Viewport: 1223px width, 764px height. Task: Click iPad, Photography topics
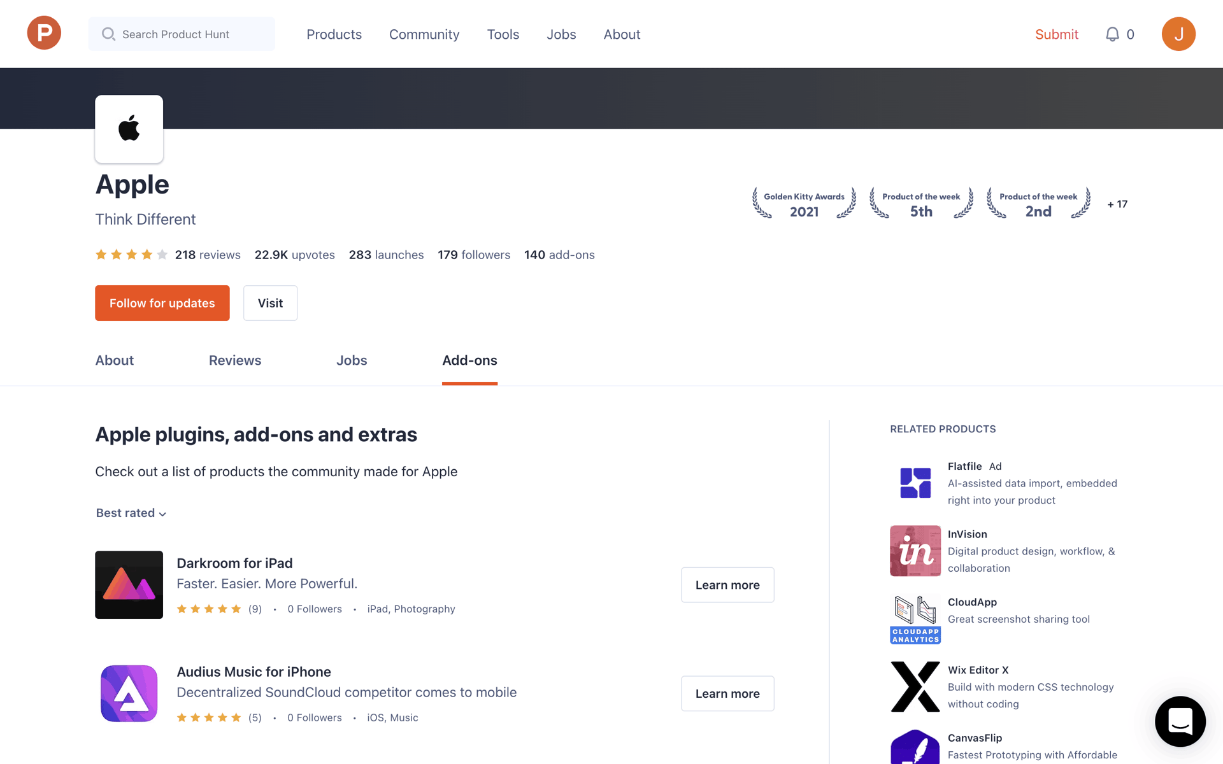(411, 609)
